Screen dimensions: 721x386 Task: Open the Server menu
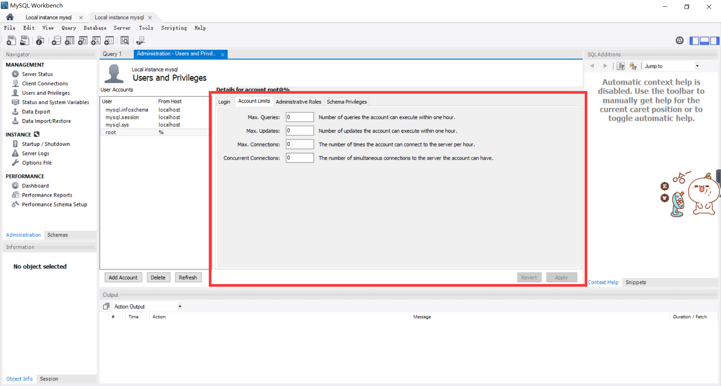point(122,28)
